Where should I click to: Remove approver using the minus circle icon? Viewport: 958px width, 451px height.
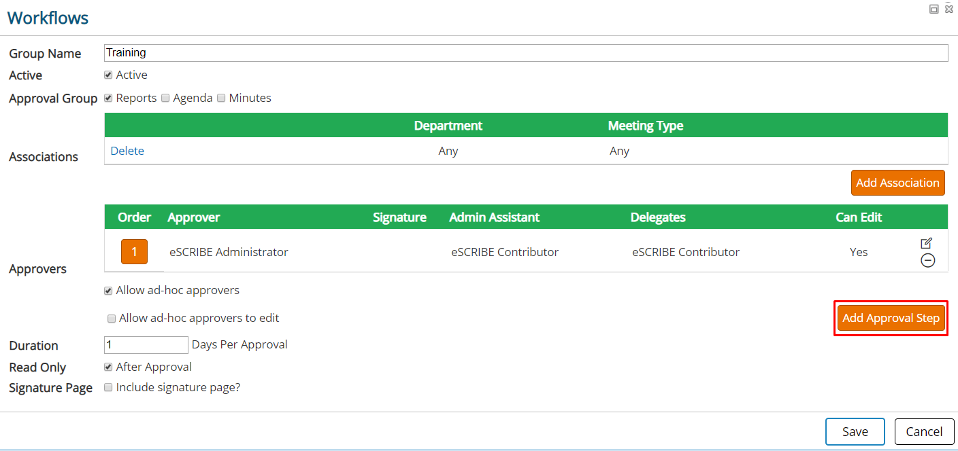pos(927,260)
